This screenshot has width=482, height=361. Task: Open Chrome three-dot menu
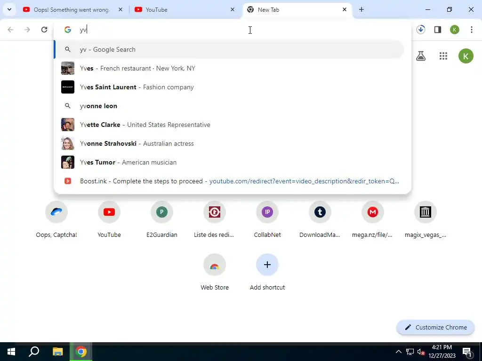coord(472,30)
